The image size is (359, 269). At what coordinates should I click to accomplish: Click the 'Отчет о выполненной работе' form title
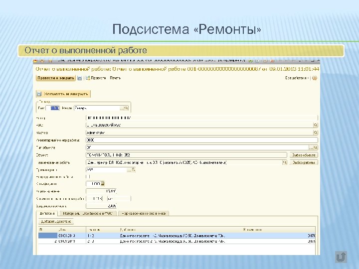(177, 69)
